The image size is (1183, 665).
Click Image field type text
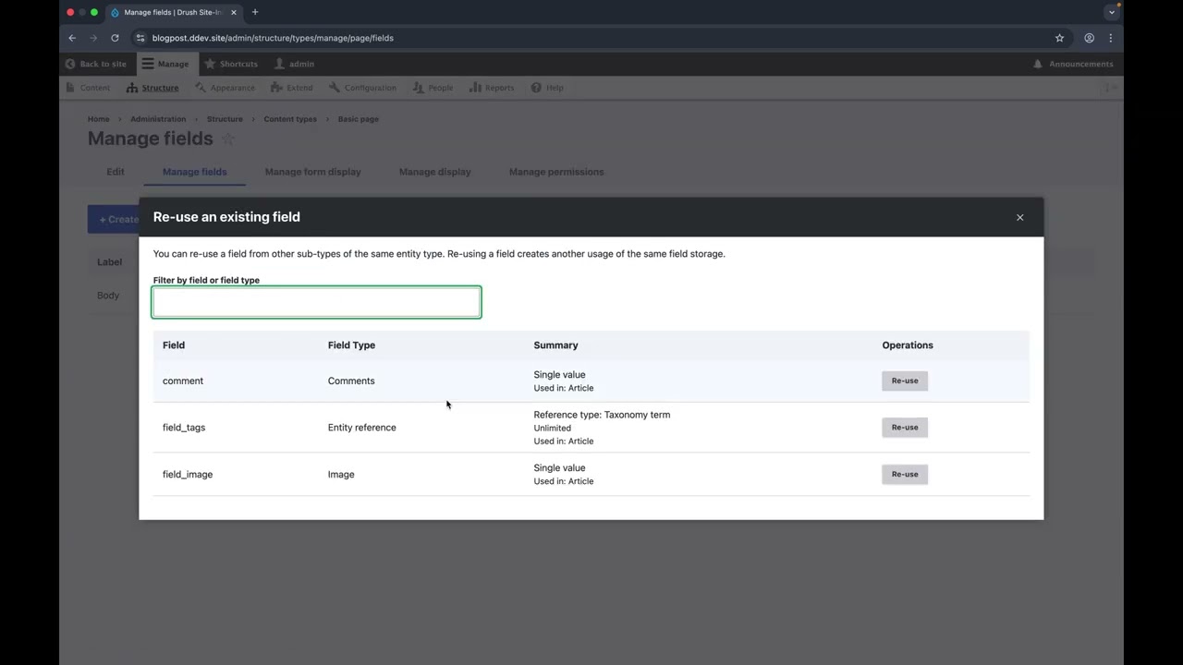click(341, 475)
